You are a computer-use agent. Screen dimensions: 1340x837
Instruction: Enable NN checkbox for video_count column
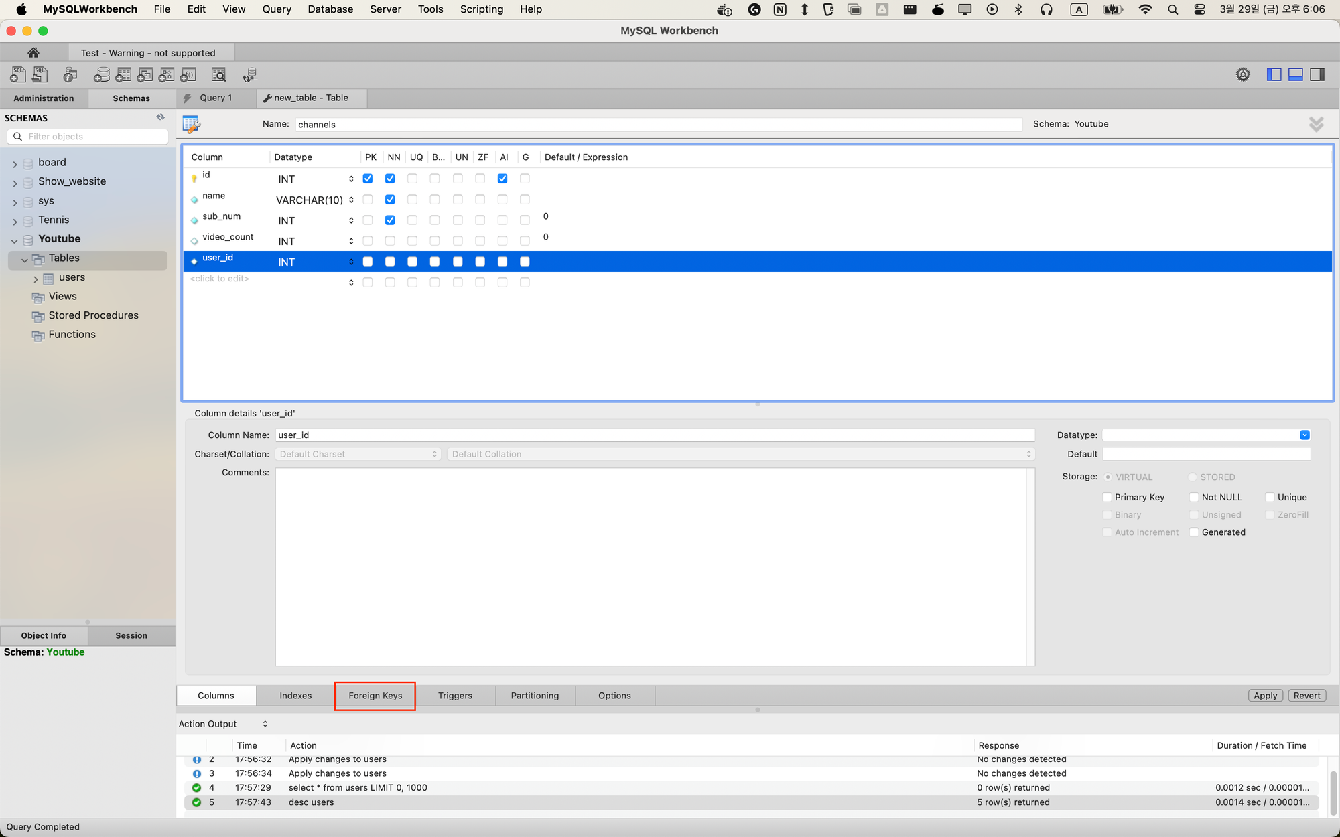pyautogui.click(x=390, y=241)
